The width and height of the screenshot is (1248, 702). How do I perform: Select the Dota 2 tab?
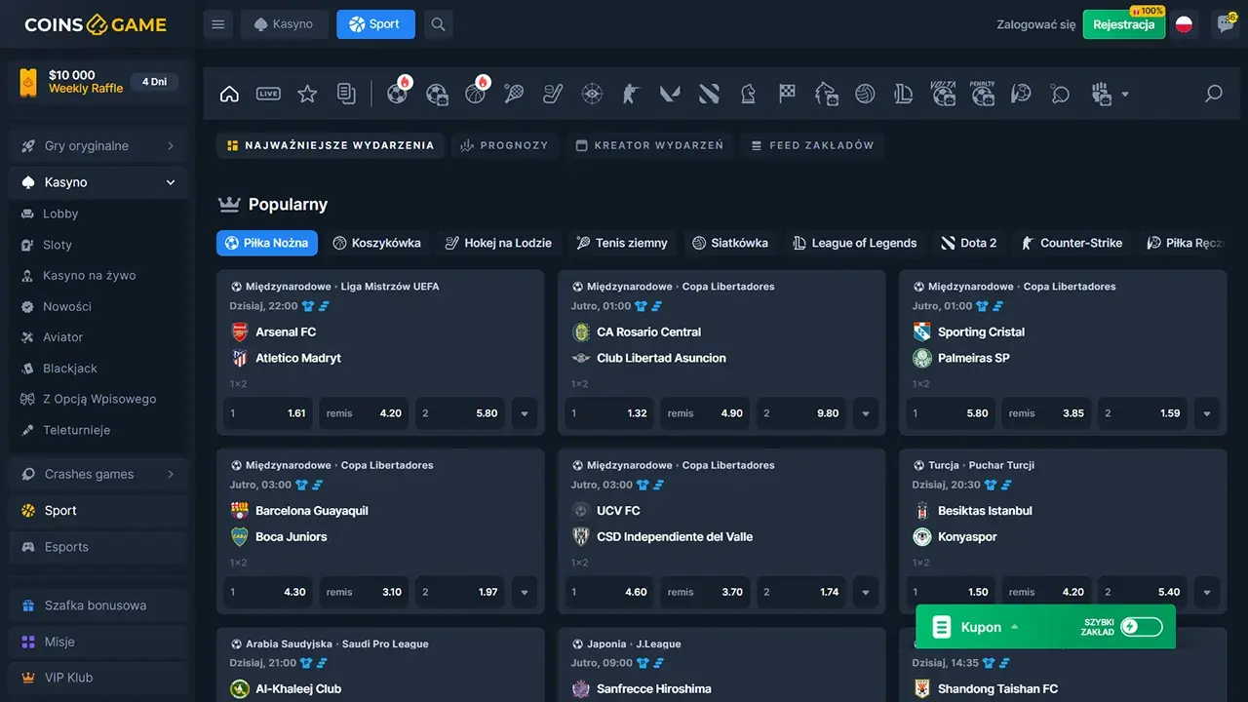pos(969,243)
